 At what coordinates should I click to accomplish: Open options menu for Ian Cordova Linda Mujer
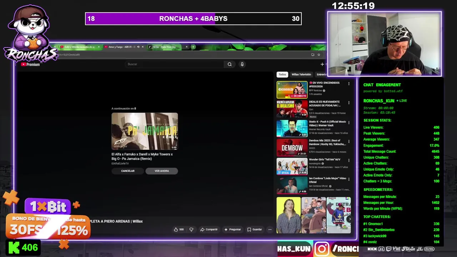[x=349, y=179]
